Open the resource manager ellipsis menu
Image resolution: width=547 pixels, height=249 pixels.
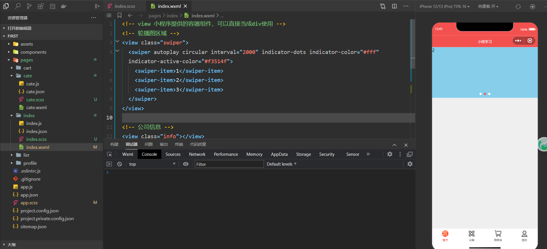pos(94,18)
